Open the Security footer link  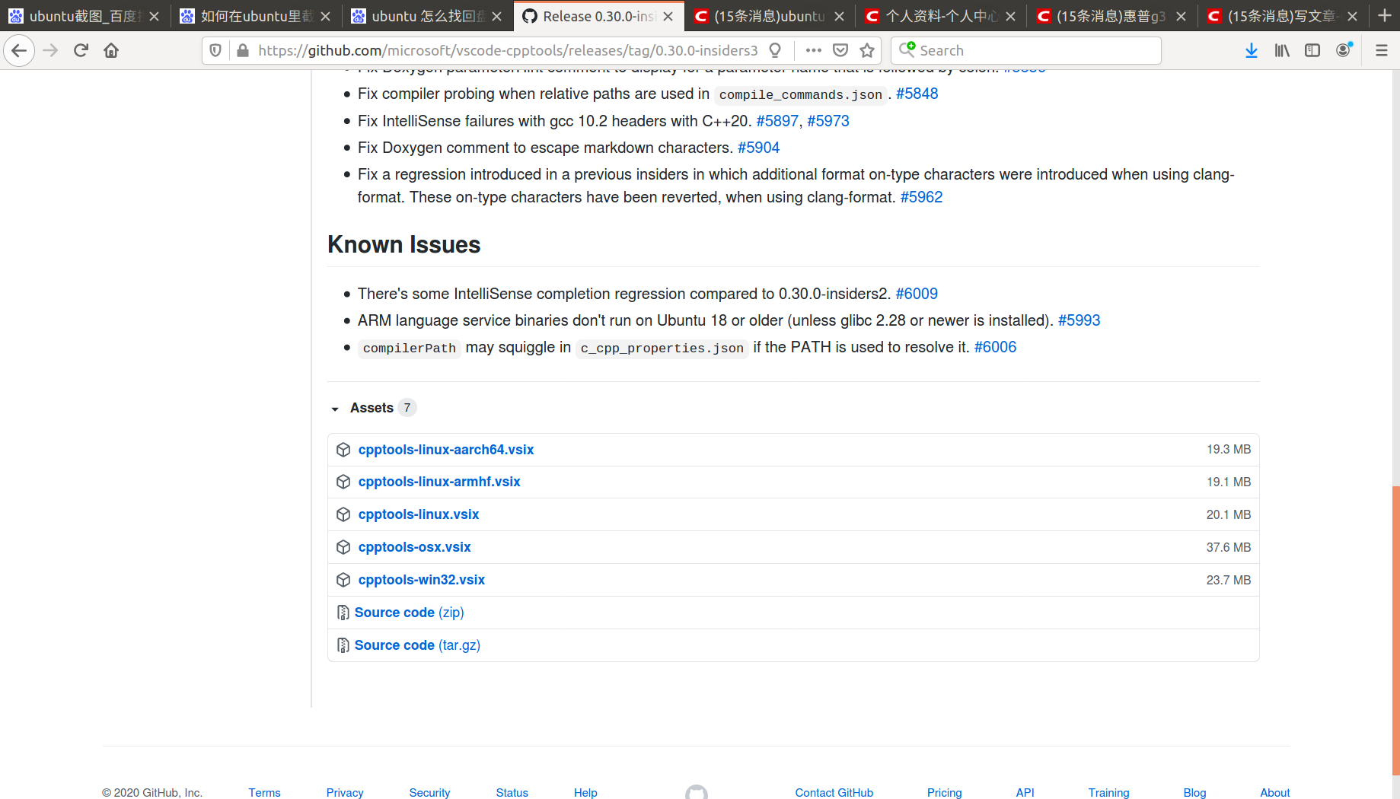429,792
